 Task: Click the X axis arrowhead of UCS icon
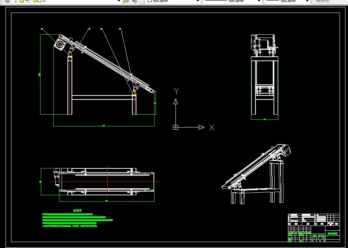point(202,128)
